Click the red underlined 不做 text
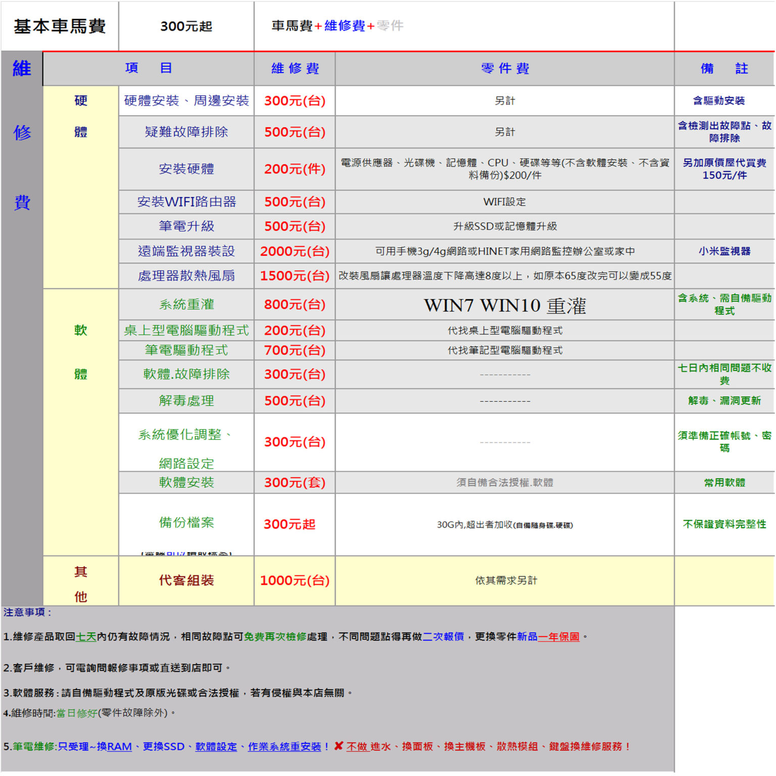 pyautogui.click(x=357, y=746)
